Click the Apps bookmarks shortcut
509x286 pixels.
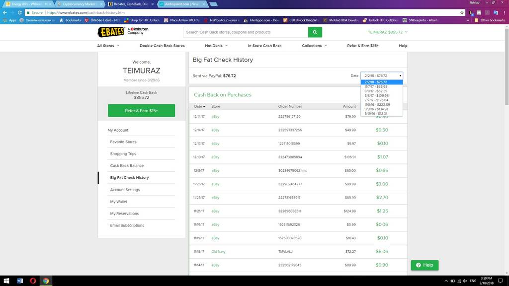[9, 20]
